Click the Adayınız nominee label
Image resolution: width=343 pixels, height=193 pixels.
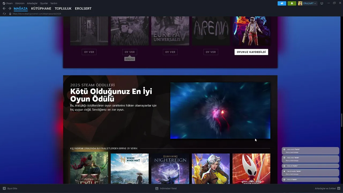(130, 59)
